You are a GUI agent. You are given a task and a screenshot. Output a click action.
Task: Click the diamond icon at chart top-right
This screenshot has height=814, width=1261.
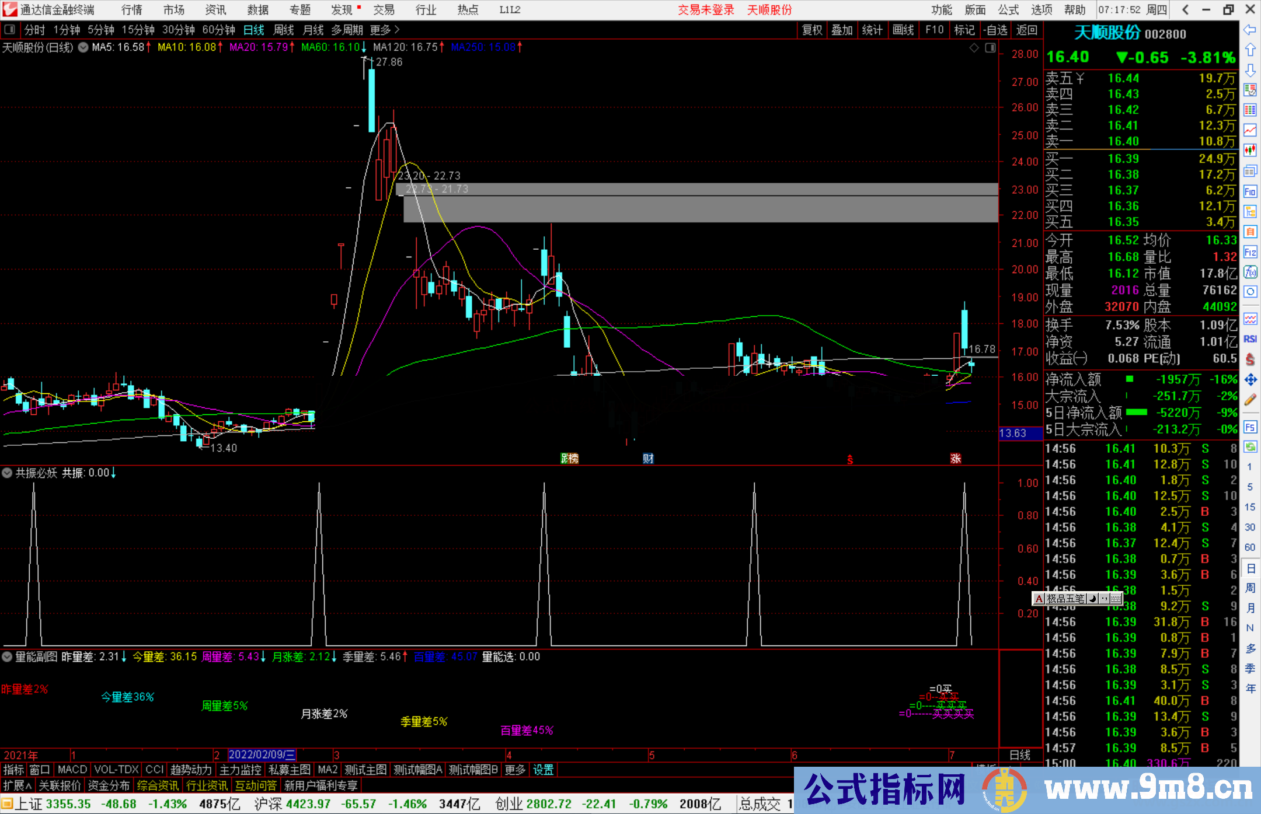(974, 48)
